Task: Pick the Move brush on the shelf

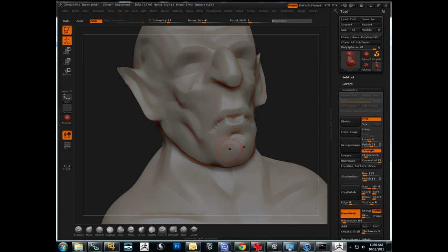Action: click(89, 231)
